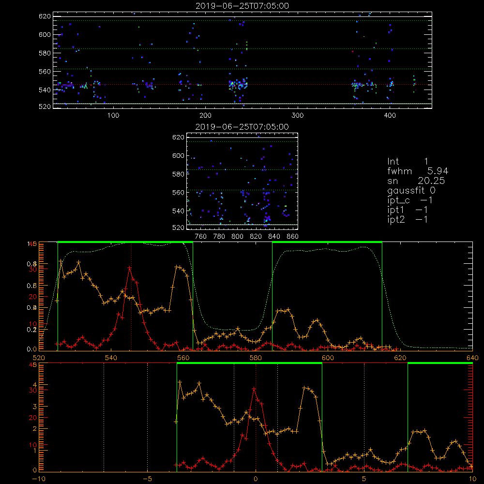This screenshot has height=484, width=484.
Task: Click the top plot's 2019-06-25T07:05:00 title
Action: point(242,6)
